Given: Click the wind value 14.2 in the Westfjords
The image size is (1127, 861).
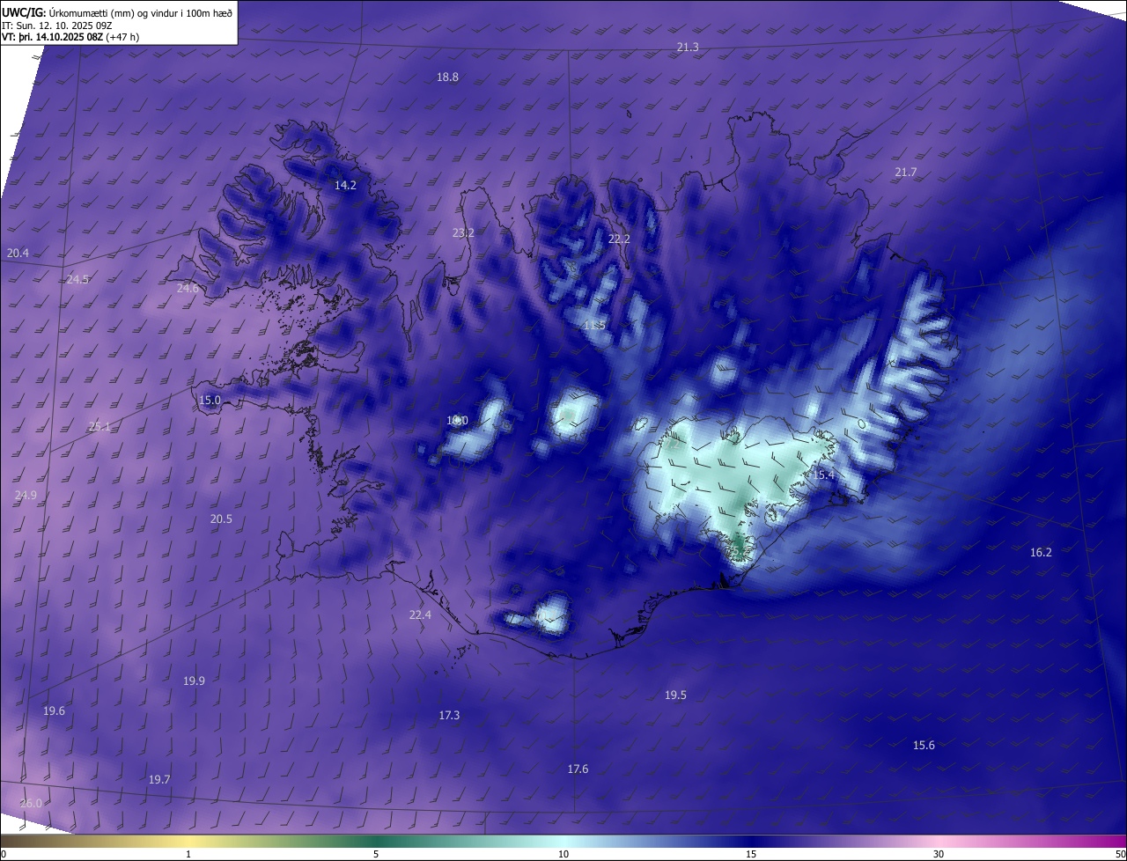Looking at the screenshot, I should 345,185.
